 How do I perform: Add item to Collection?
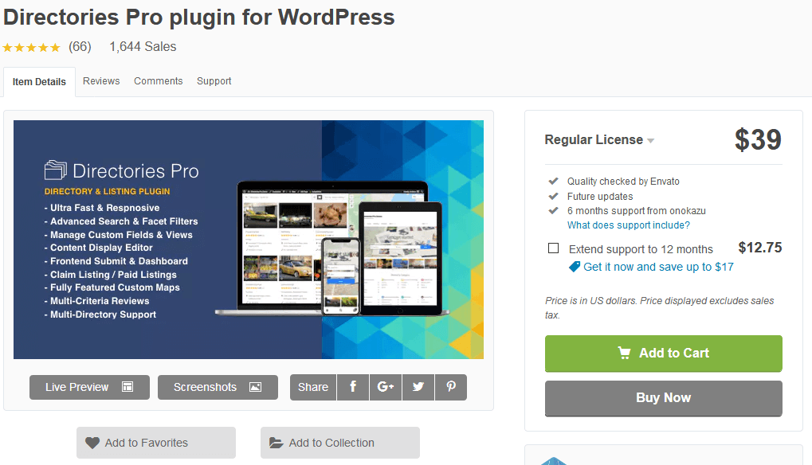click(x=340, y=443)
